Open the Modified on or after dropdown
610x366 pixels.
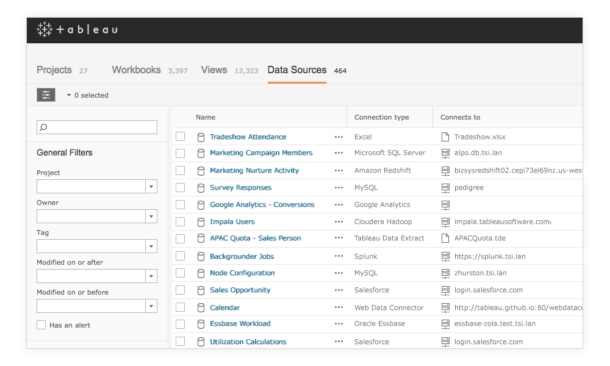point(151,276)
